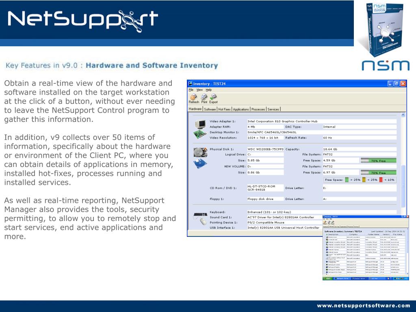Switch to the Applications tab
Viewport: 416px width, 312px height.
pyautogui.click(x=241, y=109)
